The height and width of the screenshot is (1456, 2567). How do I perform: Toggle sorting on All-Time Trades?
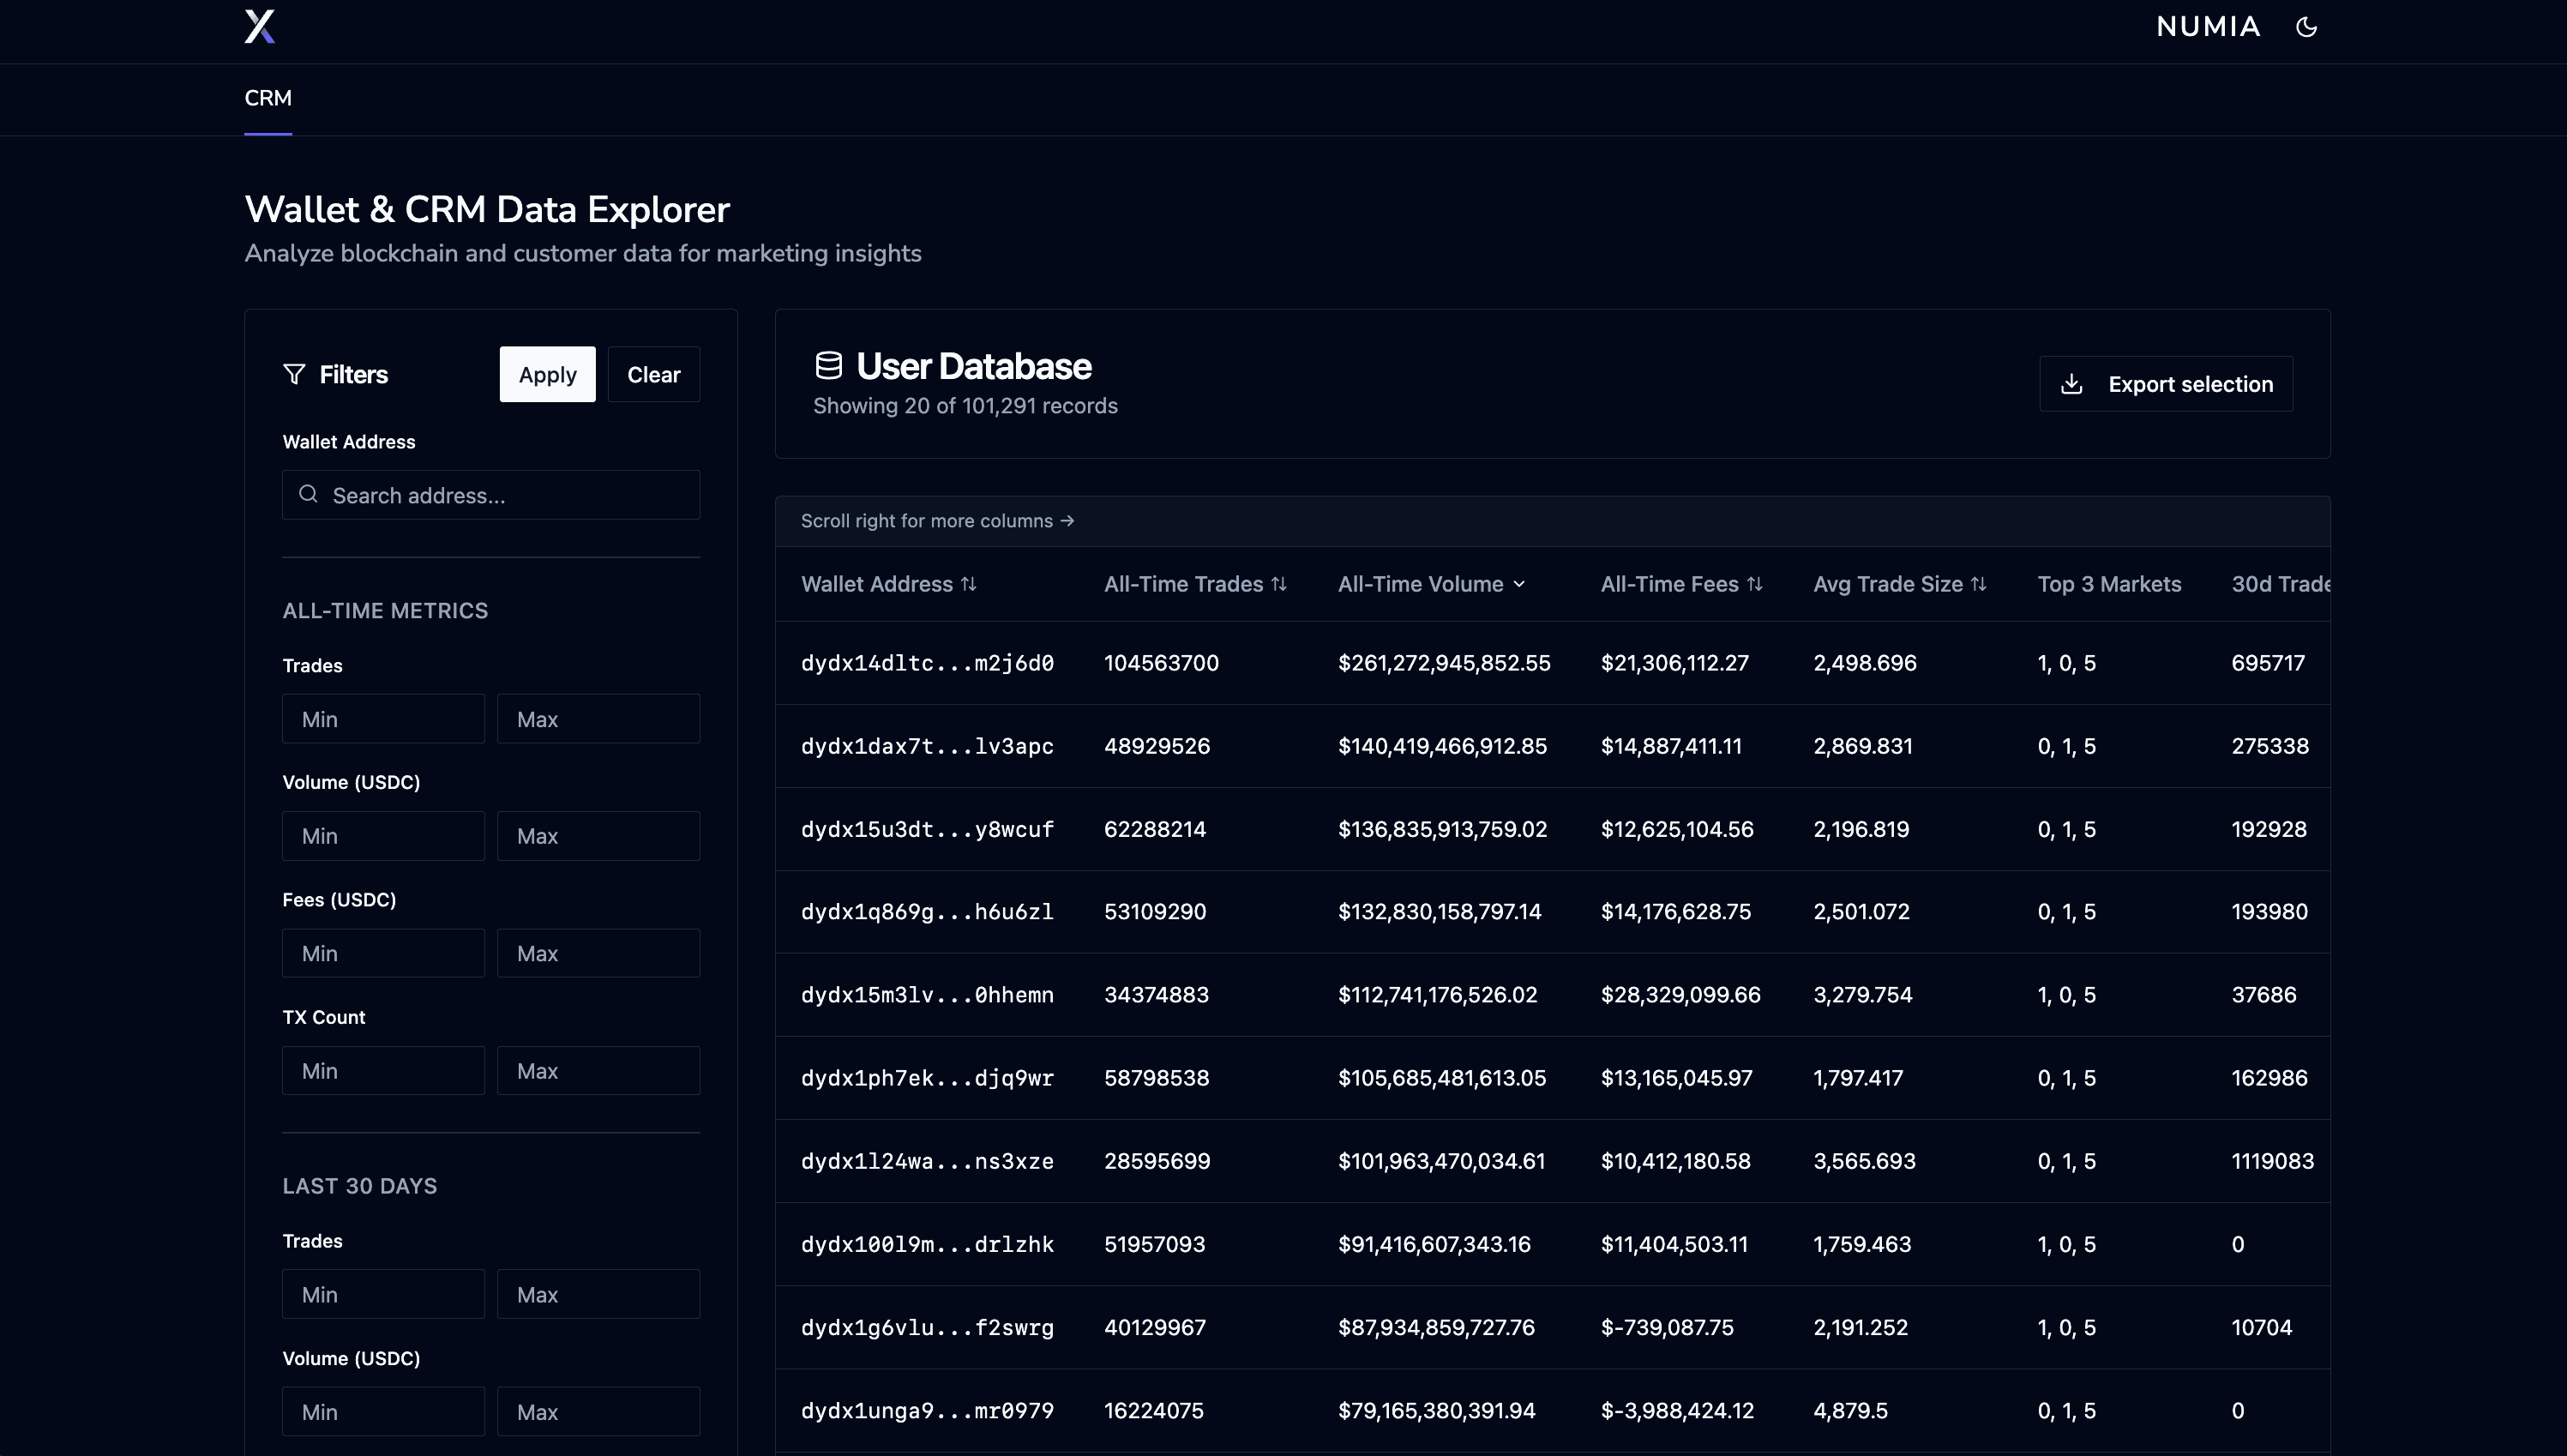point(1281,584)
